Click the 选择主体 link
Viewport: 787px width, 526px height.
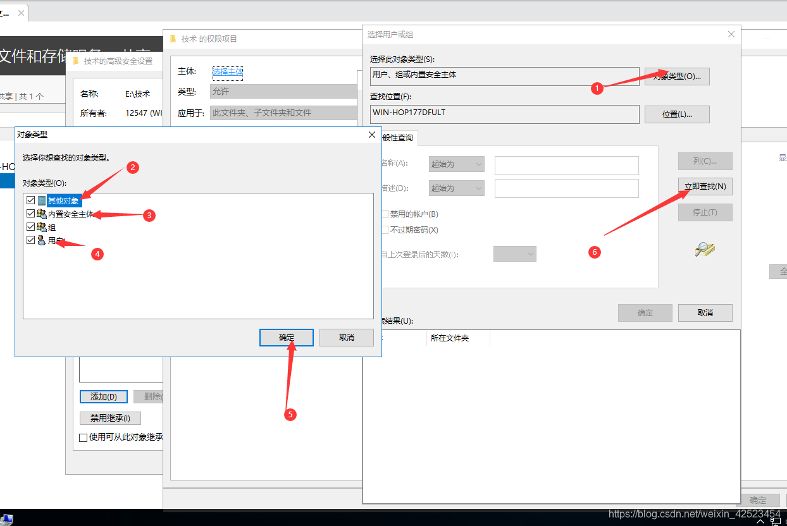pos(228,72)
